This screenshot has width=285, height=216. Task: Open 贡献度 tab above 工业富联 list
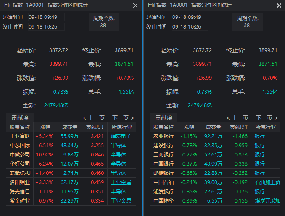click(x=20, y=118)
